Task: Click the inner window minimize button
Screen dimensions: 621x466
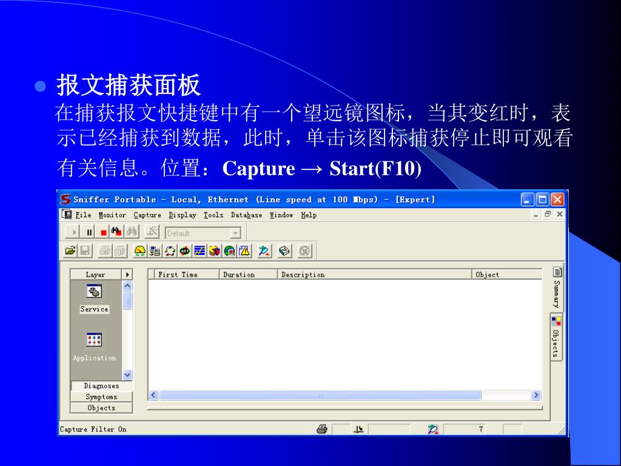Action: pyautogui.click(x=536, y=214)
